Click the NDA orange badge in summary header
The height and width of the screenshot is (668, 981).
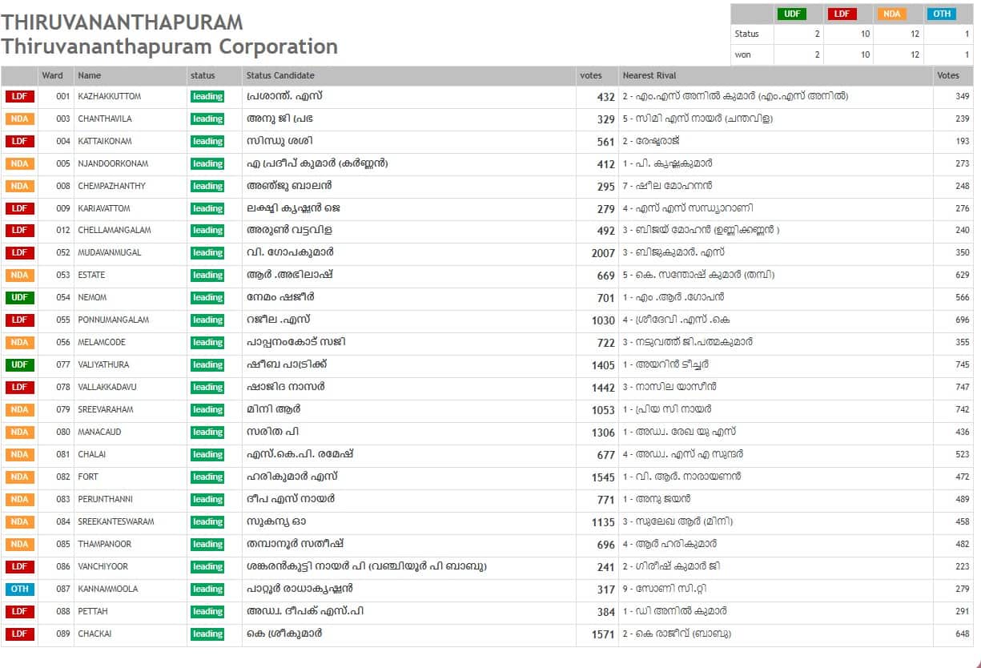pyautogui.click(x=891, y=14)
